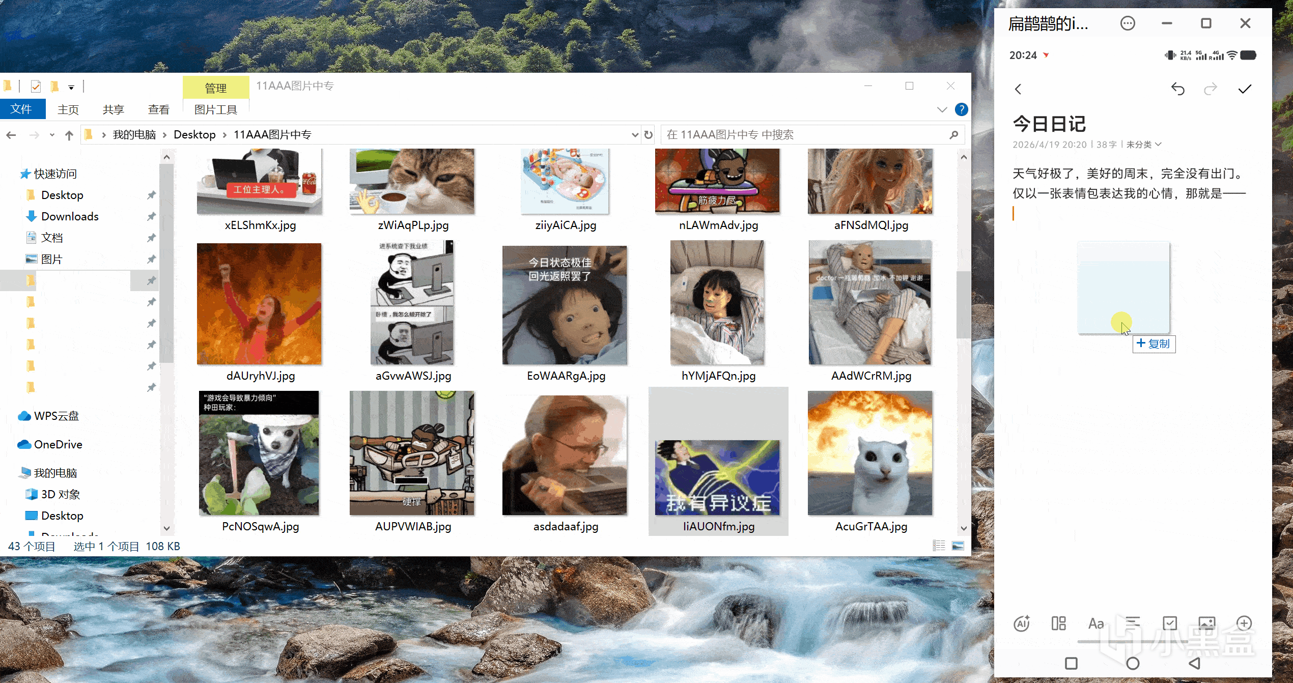This screenshot has height=683, width=1293.
Task: Expand the 未分类 category dropdown
Action: click(x=1143, y=145)
